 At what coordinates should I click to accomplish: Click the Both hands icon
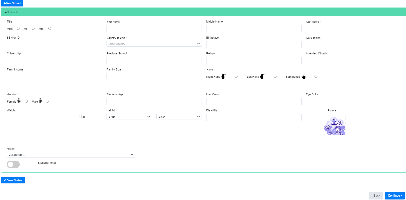(303, 76)
